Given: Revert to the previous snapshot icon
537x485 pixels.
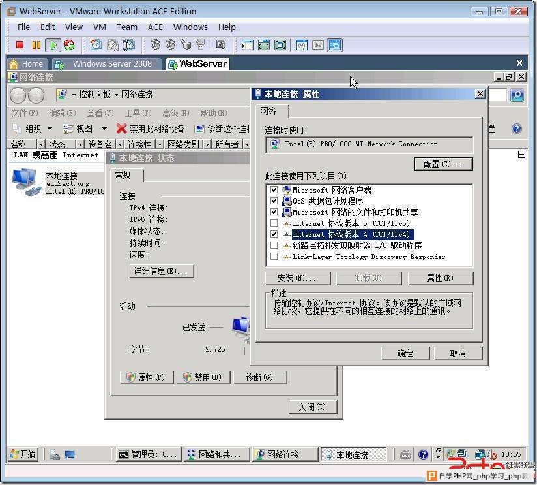Looking at the screenshot, I should point(112,45).
